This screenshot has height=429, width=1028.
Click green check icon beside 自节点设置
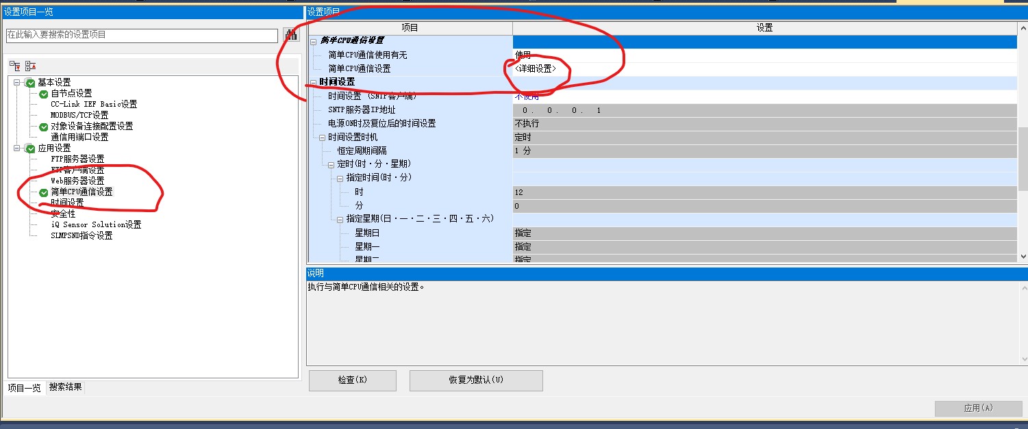(x=44, y=94)
